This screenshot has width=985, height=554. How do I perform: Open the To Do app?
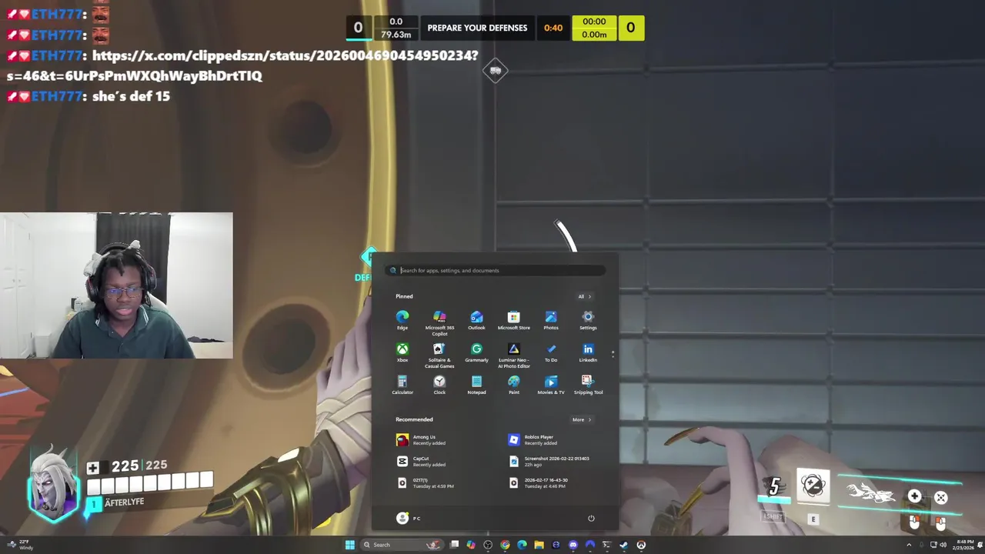[551, 352]
